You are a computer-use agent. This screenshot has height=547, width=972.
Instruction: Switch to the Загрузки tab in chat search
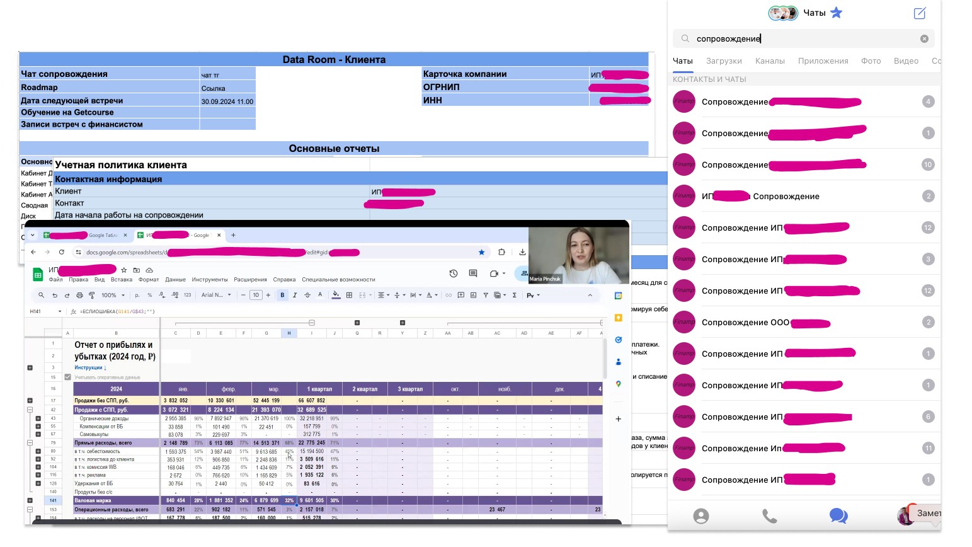click(x=724, y=61)
